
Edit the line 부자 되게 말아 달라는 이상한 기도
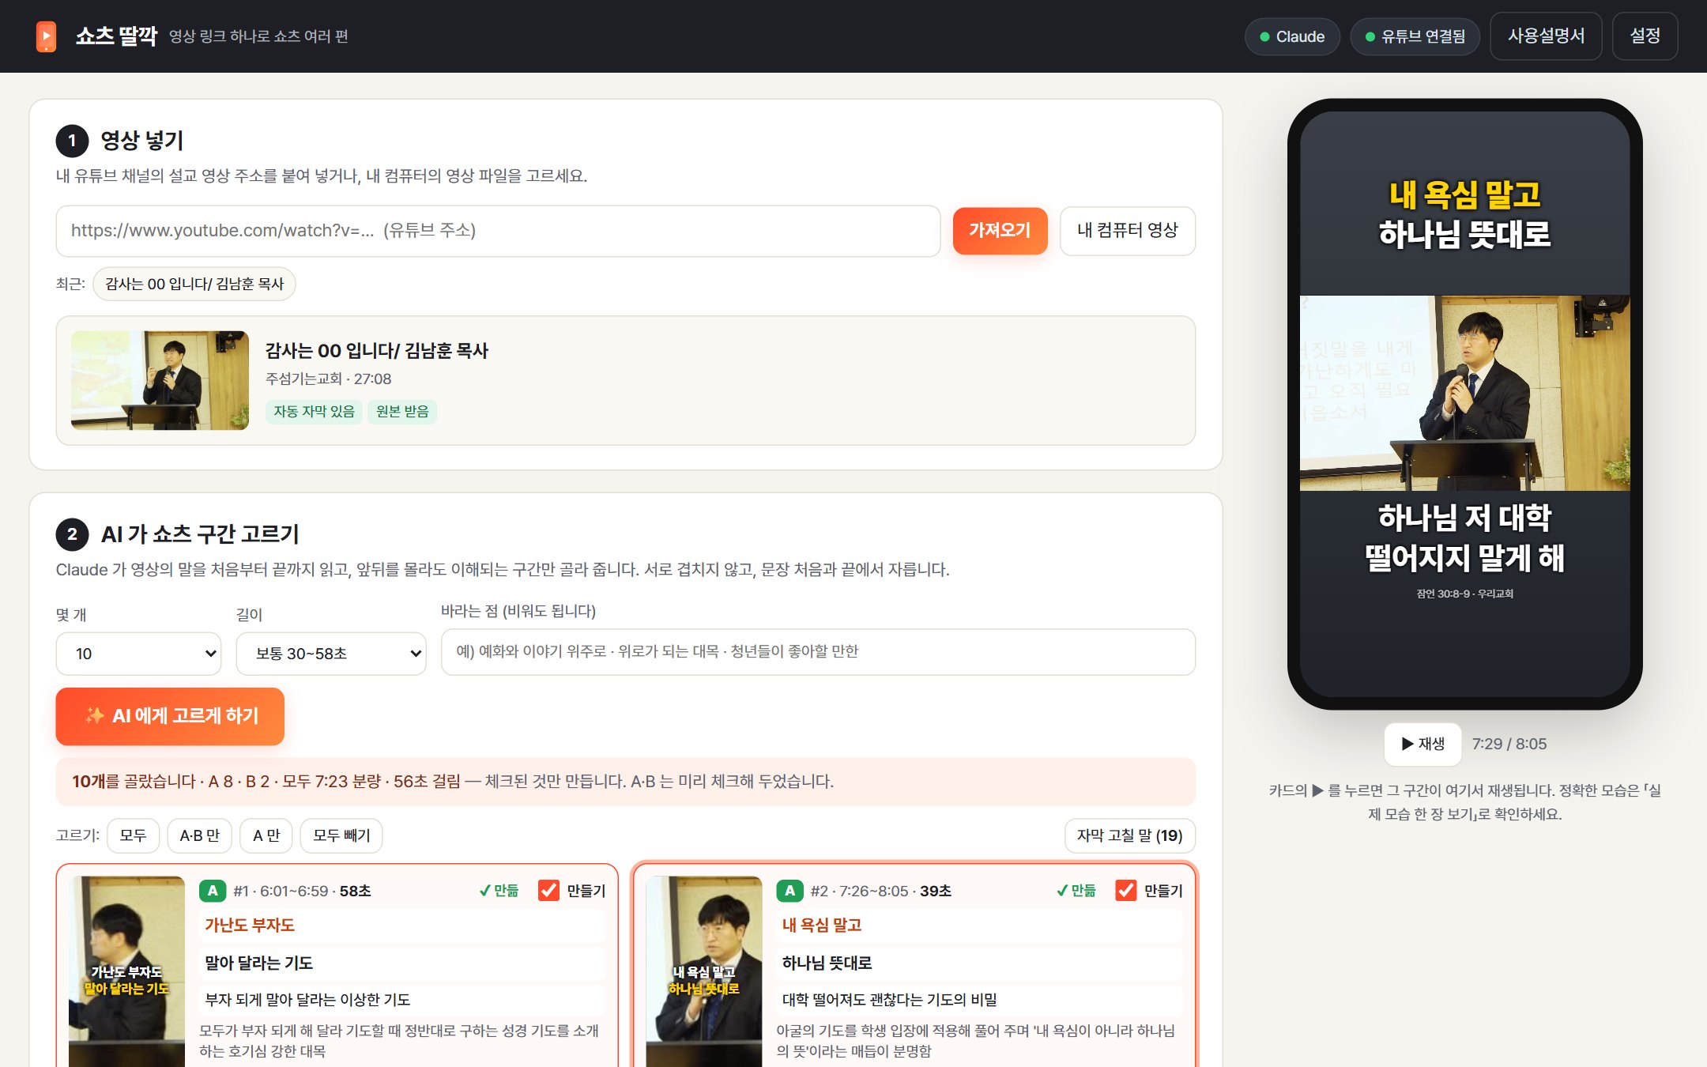point(401,1000)
